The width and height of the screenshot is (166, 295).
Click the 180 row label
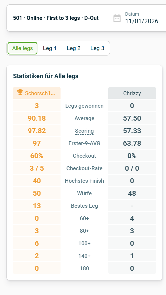84,268
